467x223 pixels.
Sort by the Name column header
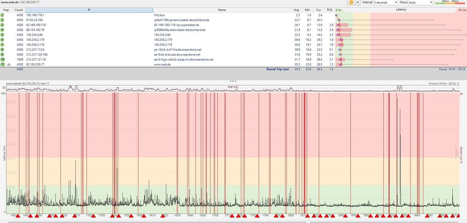pyautogui.click(x=222, y=9)
